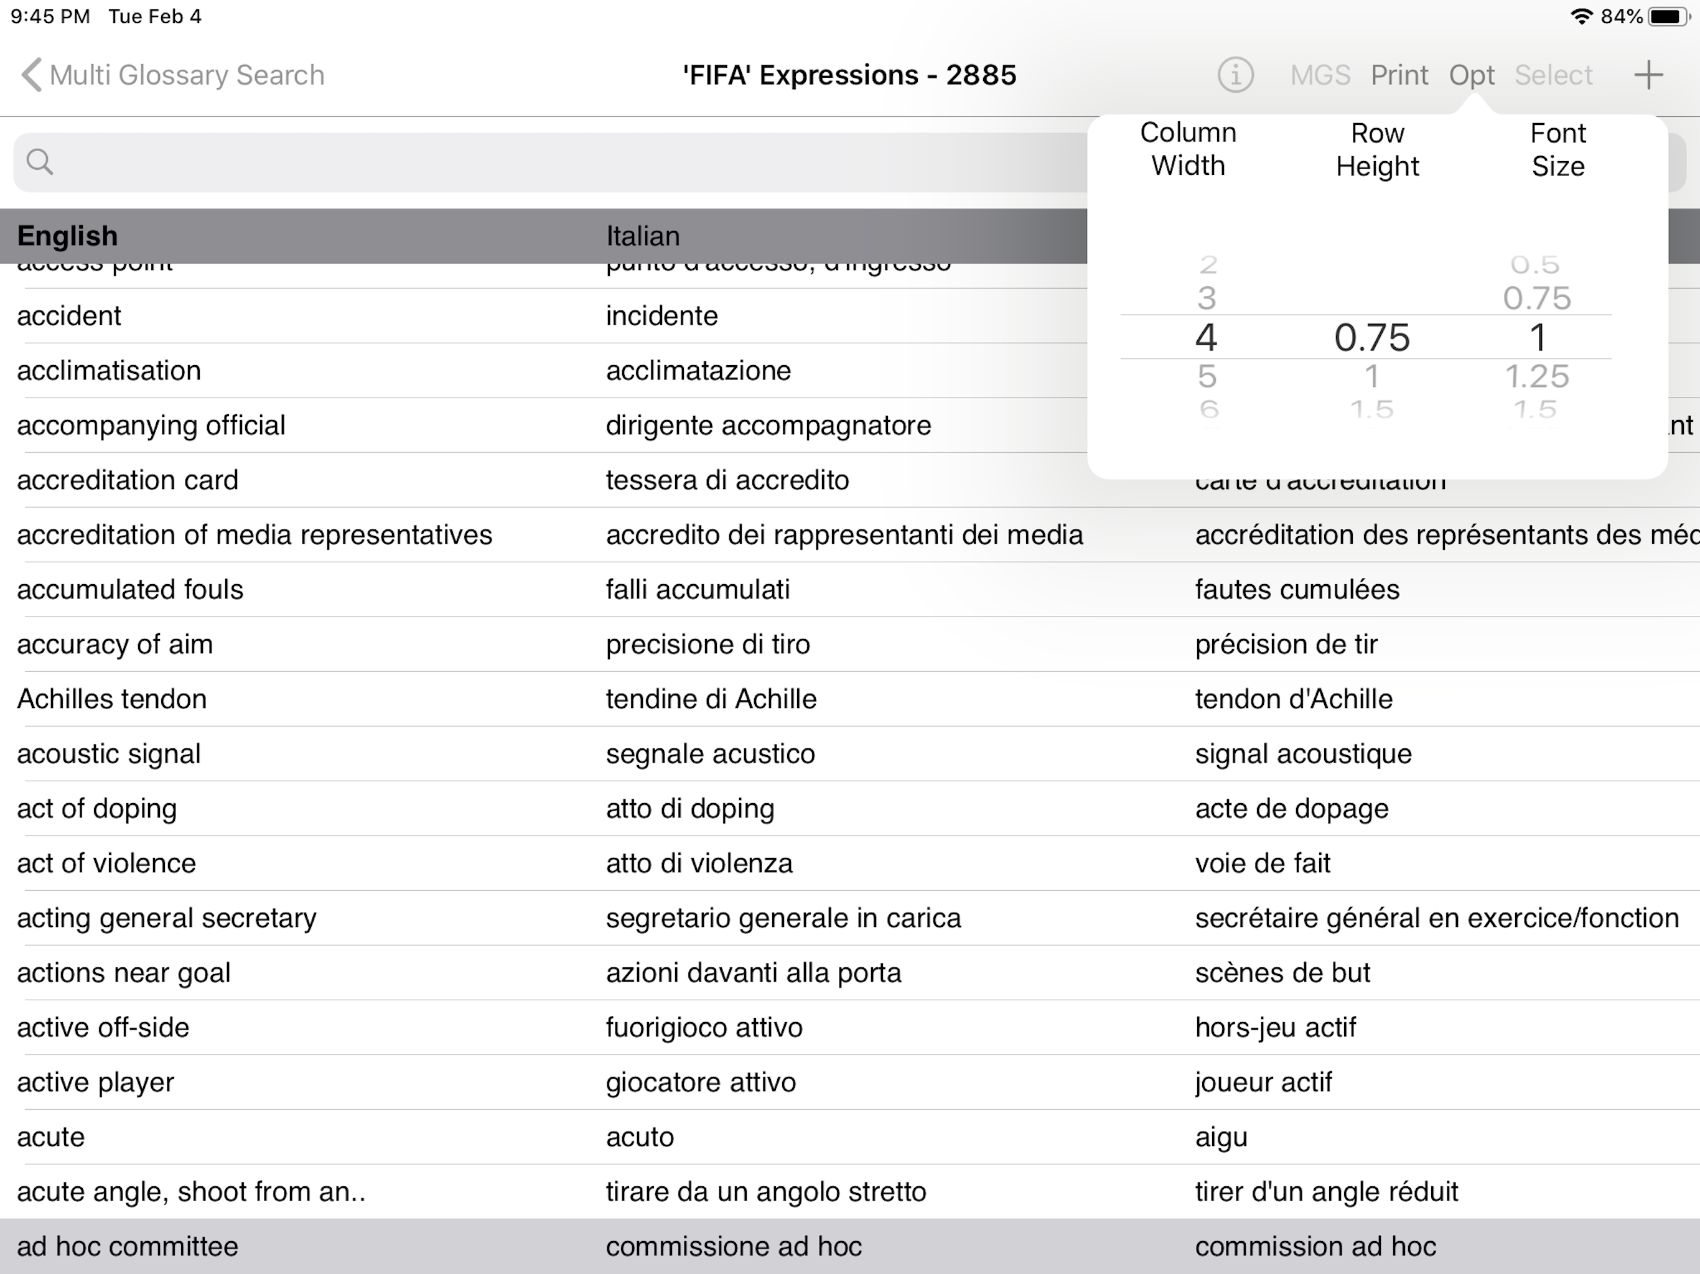Tap the search magnifier icon
Screen dimensions: 1700x1274
pos(40,162)
